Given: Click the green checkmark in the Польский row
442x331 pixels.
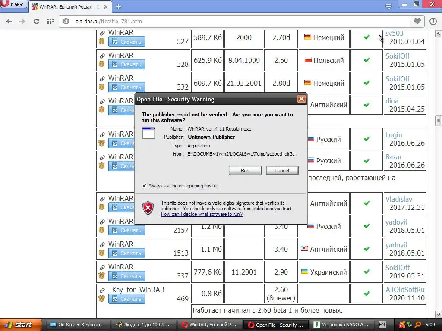Looking at the screenshot, I should (366, 60).
